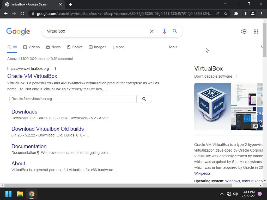Toggle the Chrome side panel
267x200 pixels.
245,14
